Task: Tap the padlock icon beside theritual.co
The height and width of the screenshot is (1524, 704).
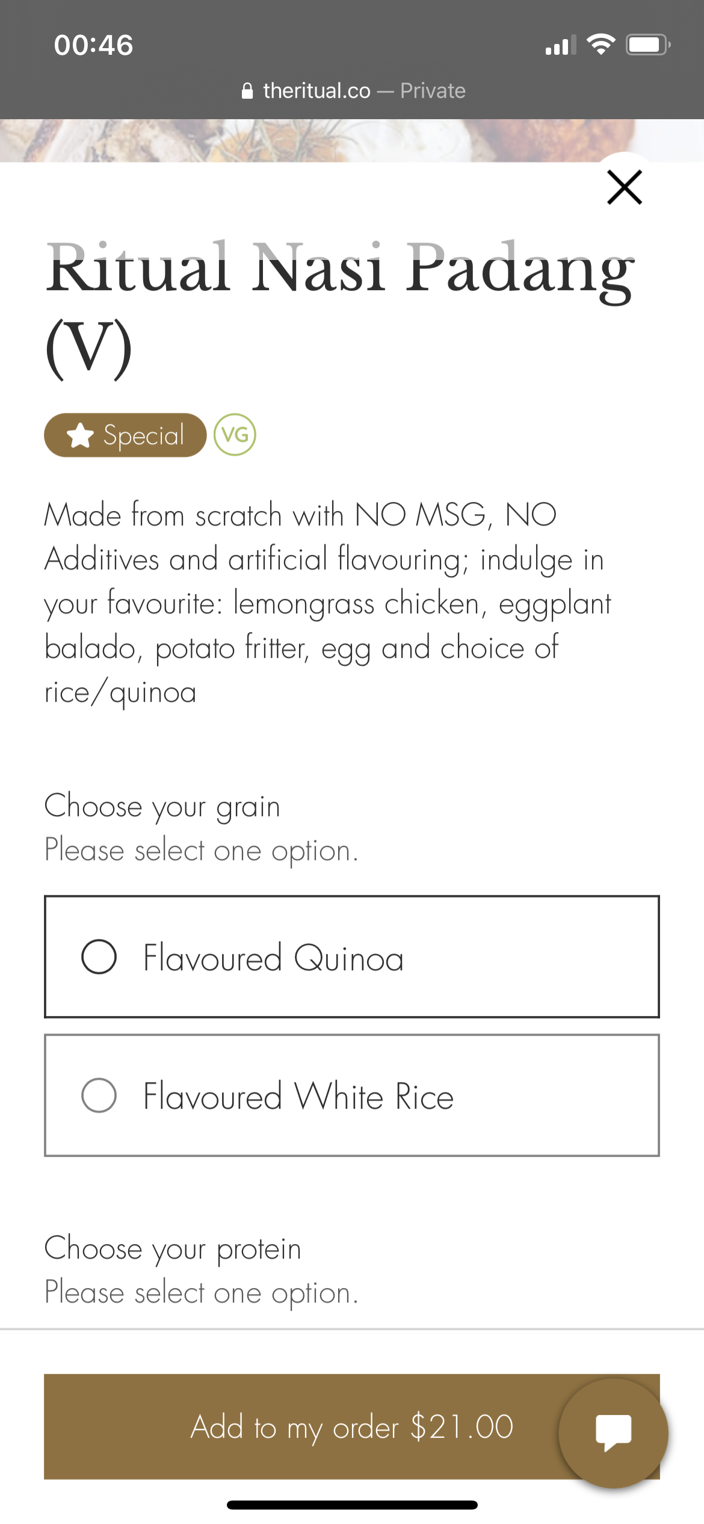Action: pyautogui.click(x=247, y=91)
